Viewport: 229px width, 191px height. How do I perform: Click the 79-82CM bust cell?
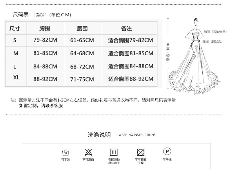pyautogui.click(x=45, y=40)
